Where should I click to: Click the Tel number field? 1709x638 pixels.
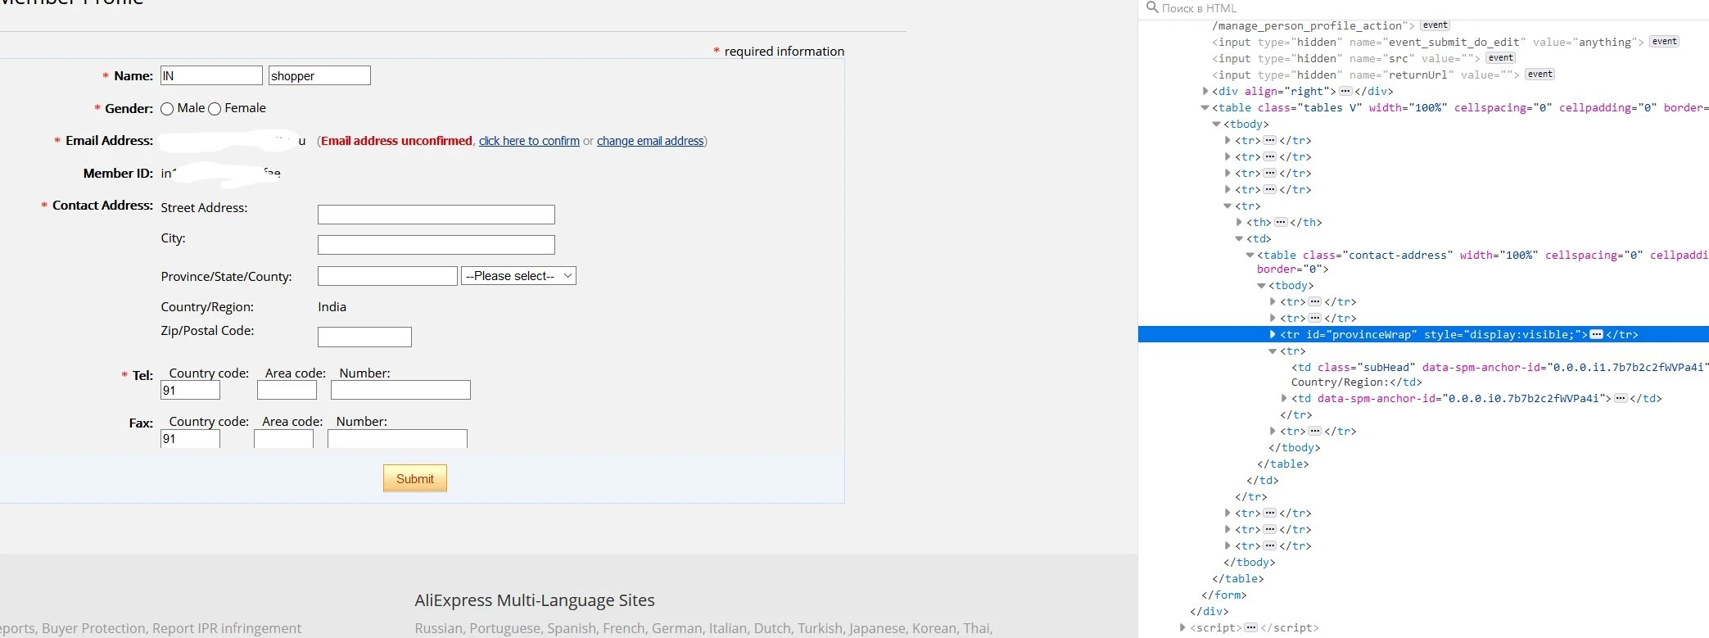[400, 390]
